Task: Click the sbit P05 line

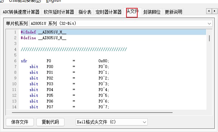Action: 69,95
